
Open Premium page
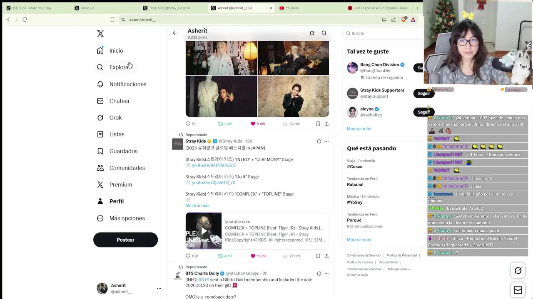115,184
